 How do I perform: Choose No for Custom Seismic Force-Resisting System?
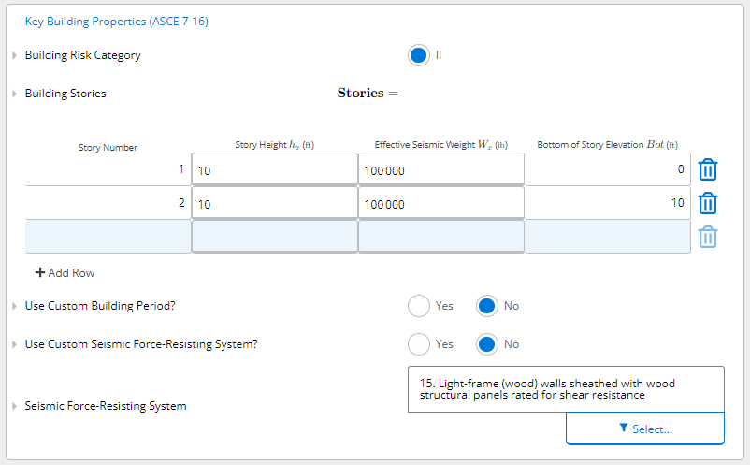click(487, 344)
